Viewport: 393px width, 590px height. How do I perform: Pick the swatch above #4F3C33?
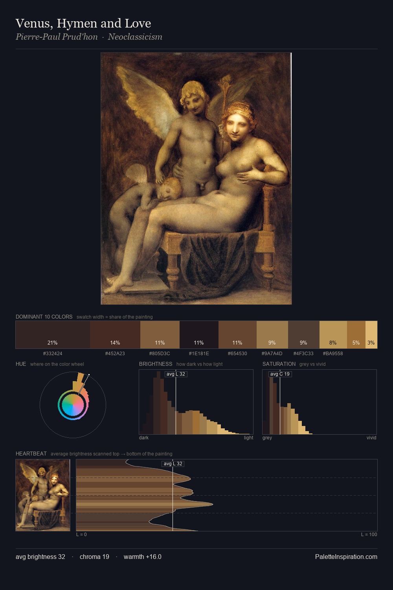(304, 335)
